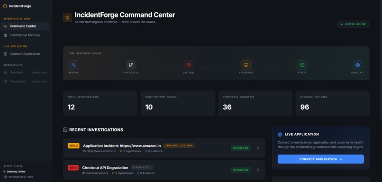Open Command Center in the sidebar
This screenshot has height=182, width=382.
(x=25, y=26)
